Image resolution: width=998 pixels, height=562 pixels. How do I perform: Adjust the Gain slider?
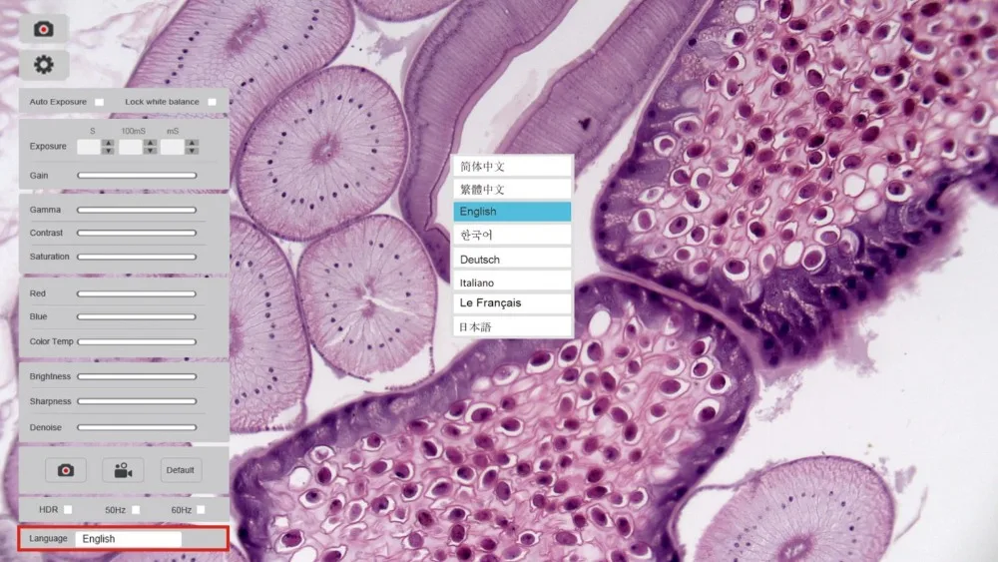(x=137, y=175)
